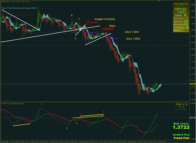This screenshot has width=196, height=143.
Task: Click the GBPUSD symbol in info panel
Action: 181,9
